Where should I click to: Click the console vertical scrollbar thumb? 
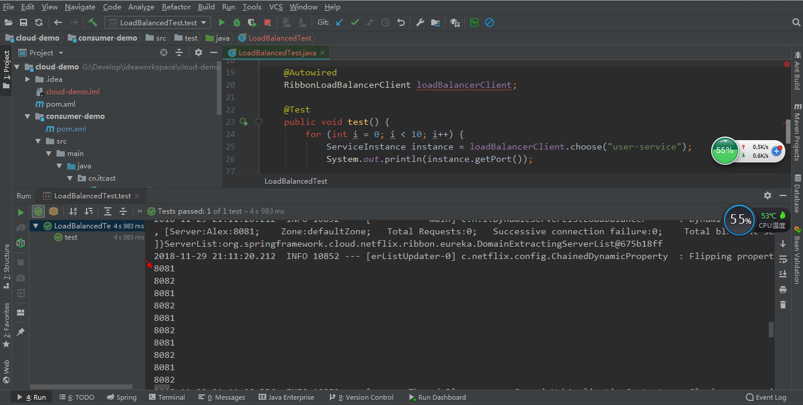click(771, 330)
